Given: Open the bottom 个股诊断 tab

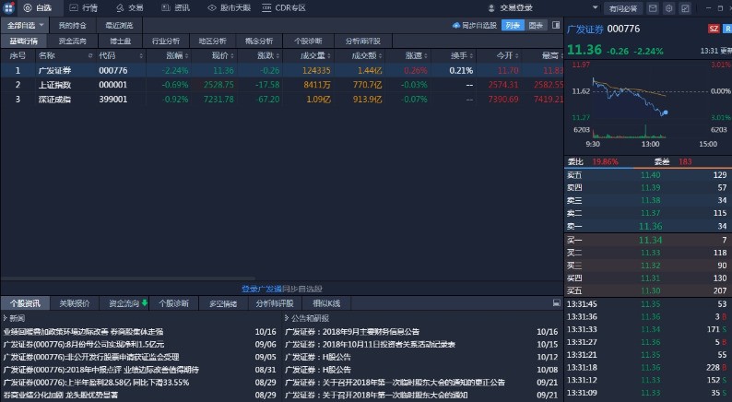Looking at the screenshot, I should click(x=173, y=303).
